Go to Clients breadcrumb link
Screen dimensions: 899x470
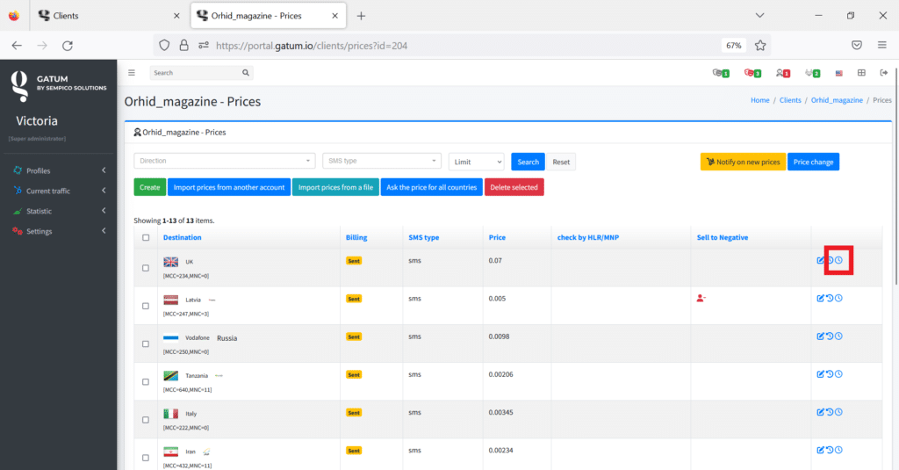tap(790, 100)
